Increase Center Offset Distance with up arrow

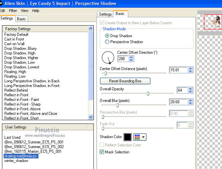pyautogui.click(x=191, y=68)
